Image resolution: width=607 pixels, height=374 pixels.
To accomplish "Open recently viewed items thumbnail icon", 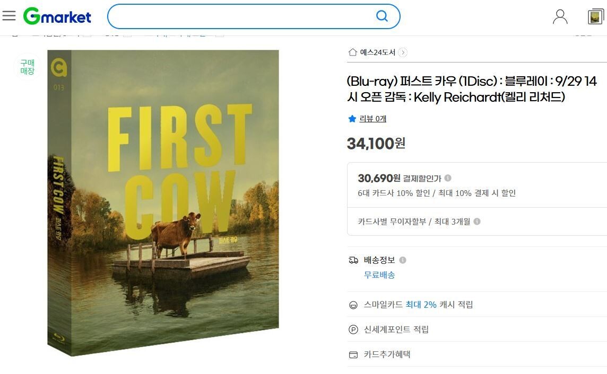I will [596, 17].
